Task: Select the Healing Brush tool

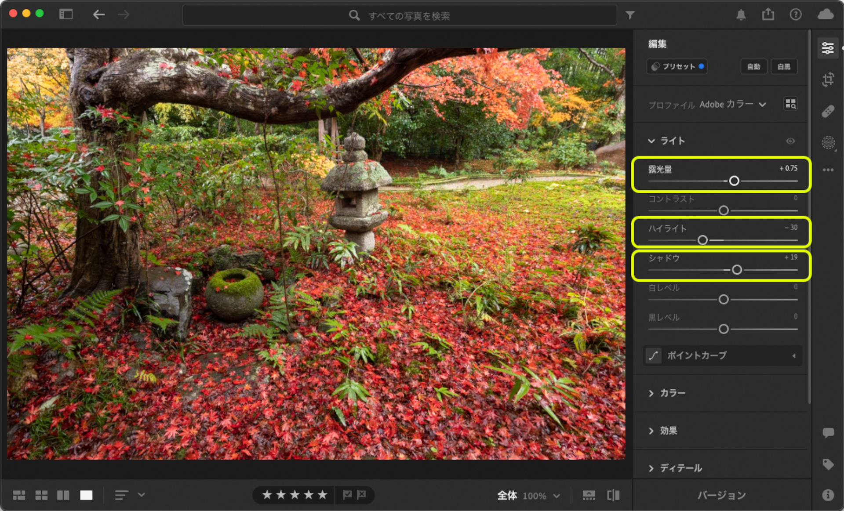Action: [828, 111]
